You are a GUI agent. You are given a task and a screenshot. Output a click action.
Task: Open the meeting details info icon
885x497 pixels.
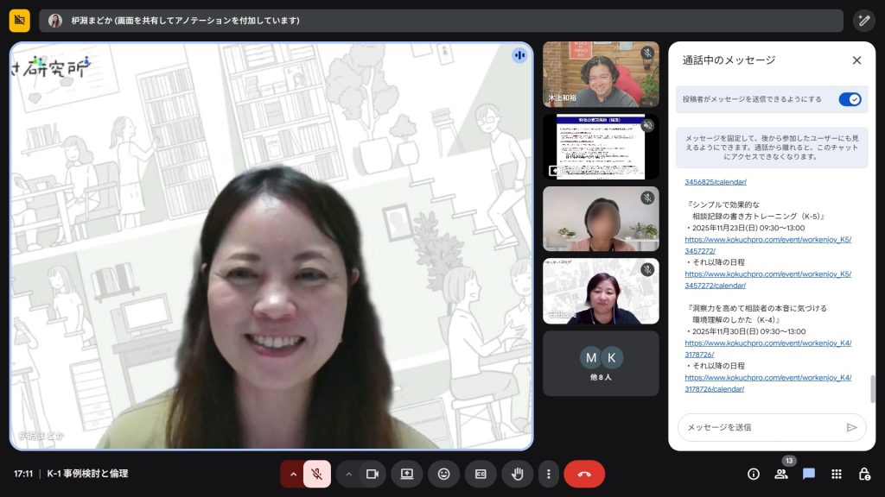[x=754, y=474]
